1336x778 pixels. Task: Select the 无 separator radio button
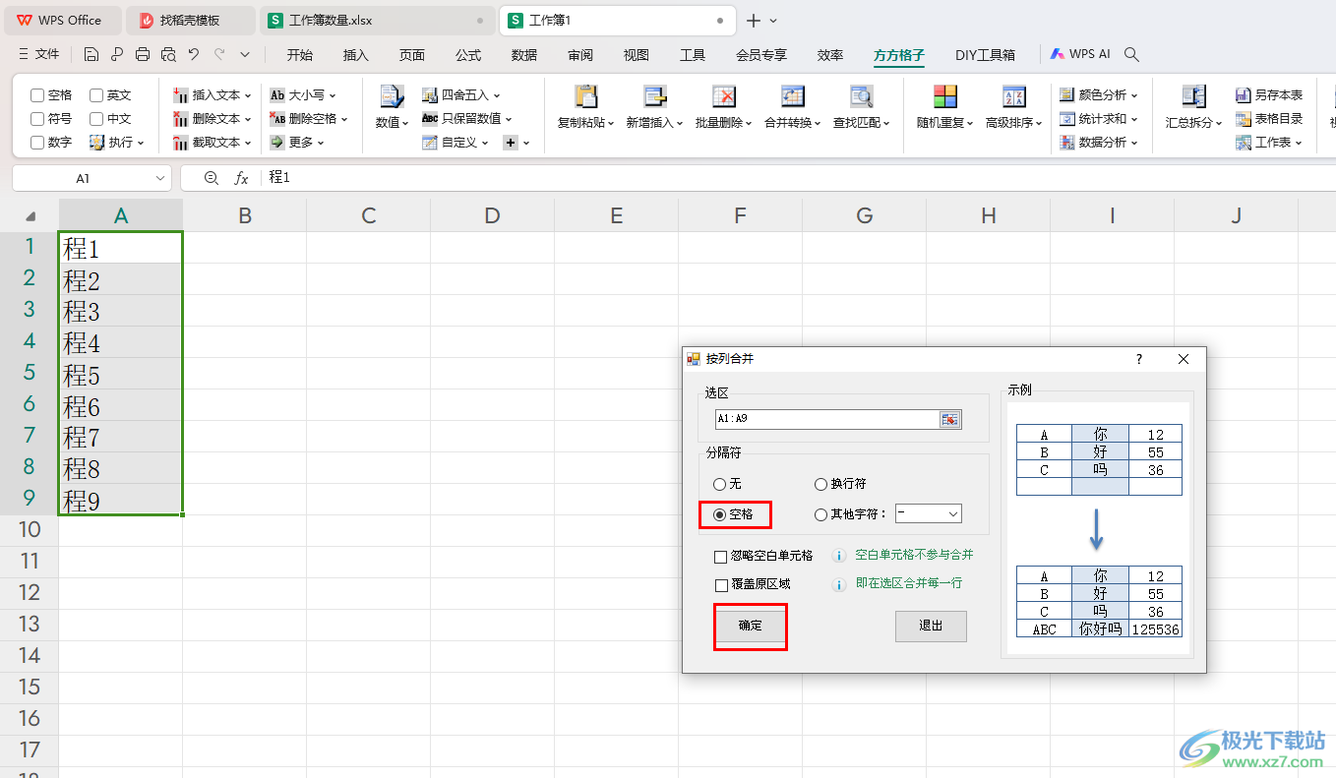(720, 484)
